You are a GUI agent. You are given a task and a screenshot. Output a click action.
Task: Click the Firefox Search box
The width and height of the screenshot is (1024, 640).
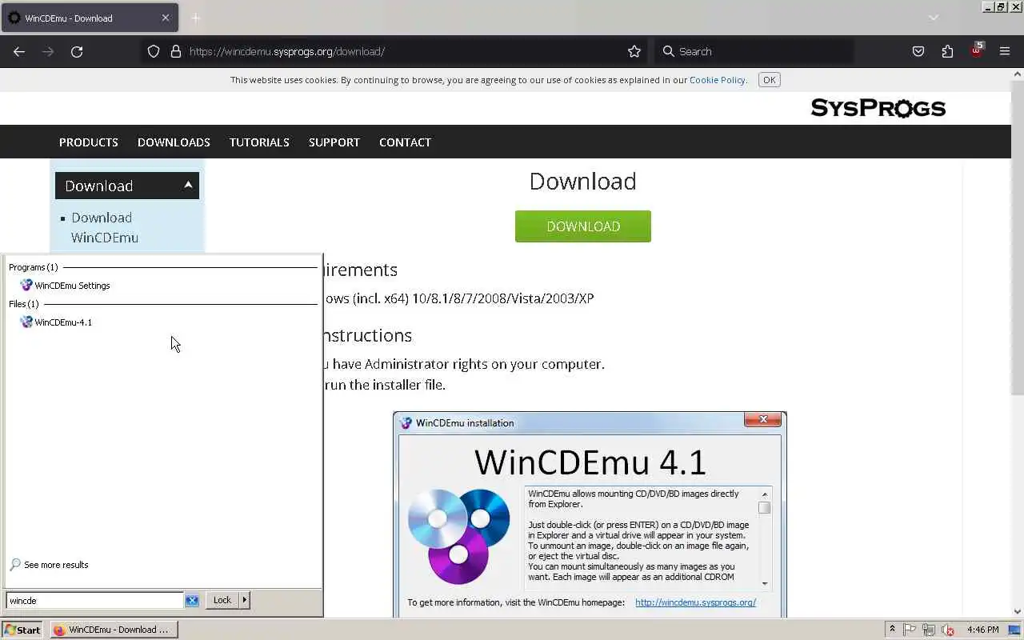754,51
